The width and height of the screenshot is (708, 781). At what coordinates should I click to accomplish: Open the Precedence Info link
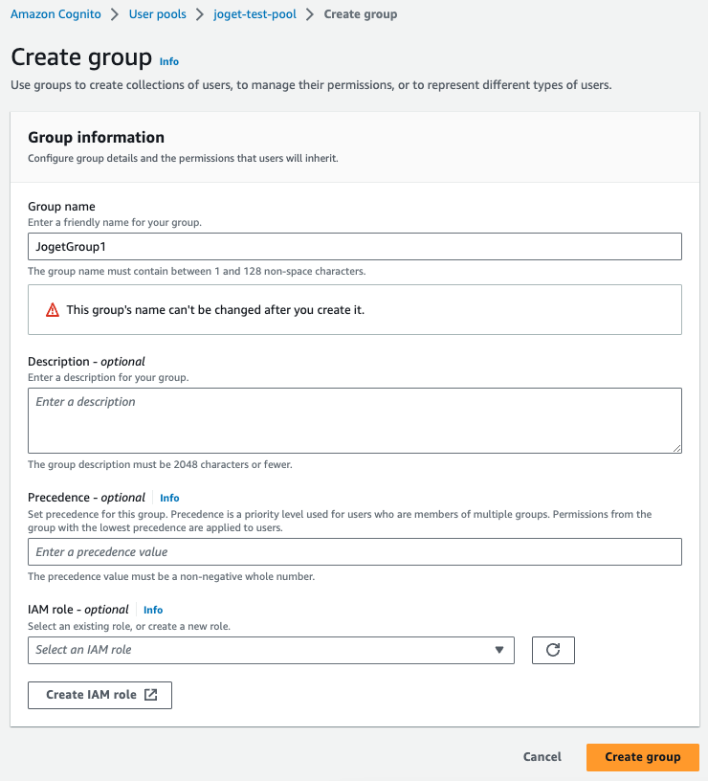click(x=169, y=498)
